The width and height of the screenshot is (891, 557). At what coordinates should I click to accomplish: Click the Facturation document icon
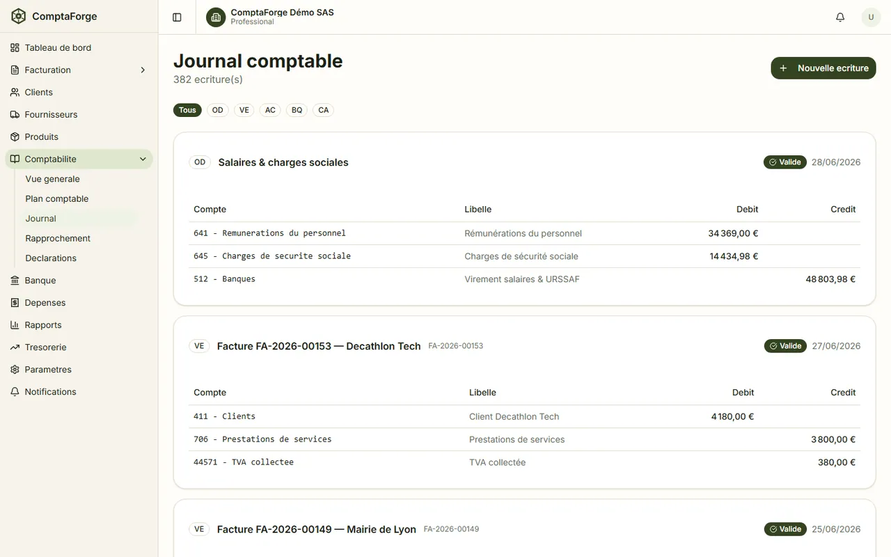(15, 70)
